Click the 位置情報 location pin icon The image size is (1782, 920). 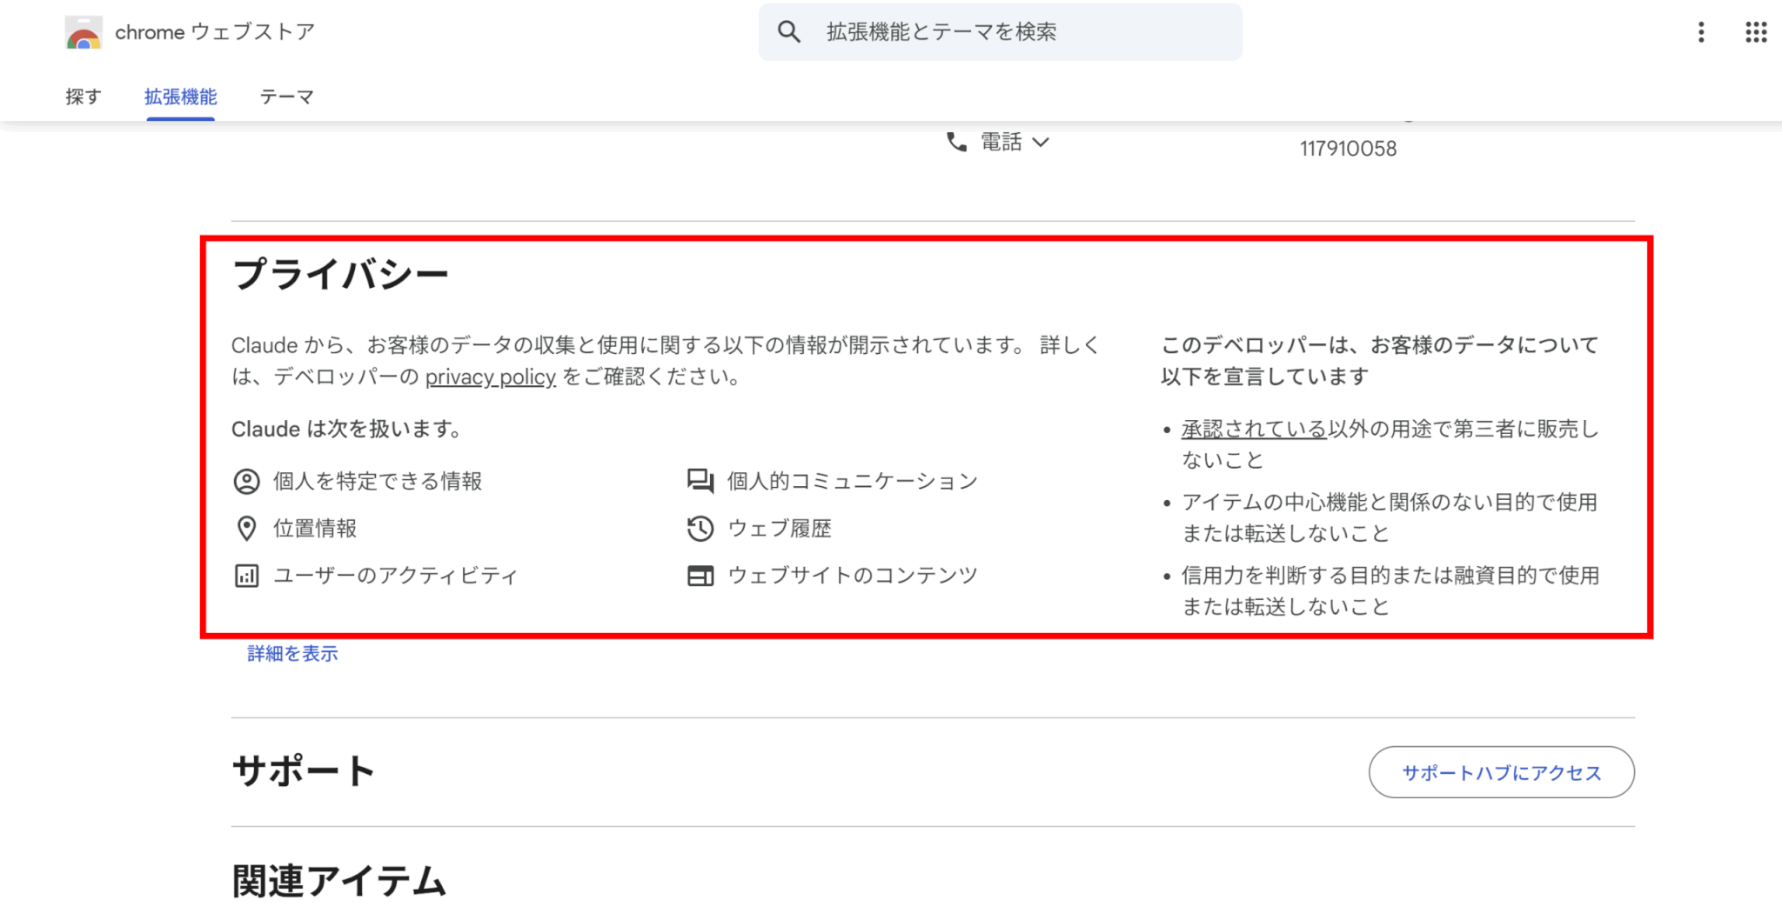246,529
